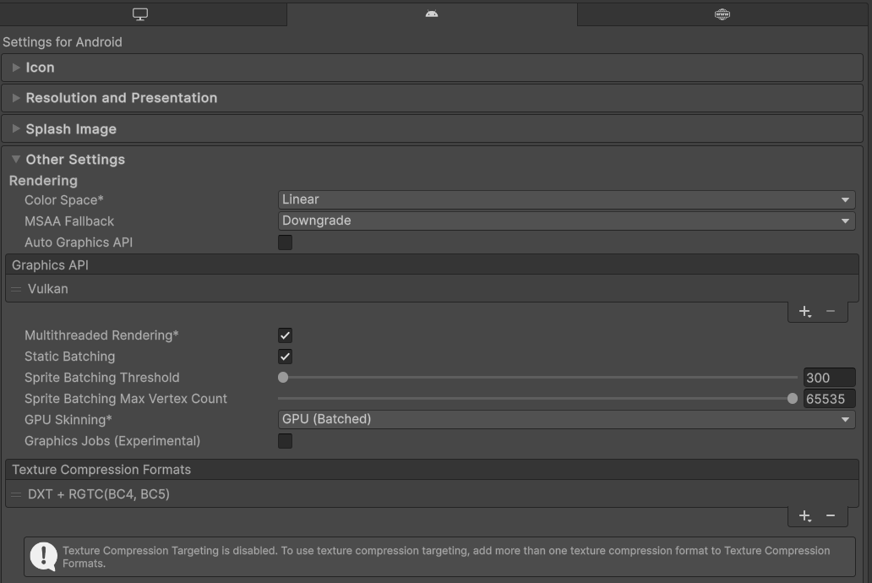Click the warning icon in info box
872x583 pixels.
tap(43, 556)
